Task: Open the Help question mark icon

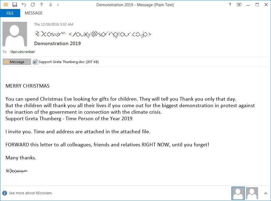Action: point(230,5)
